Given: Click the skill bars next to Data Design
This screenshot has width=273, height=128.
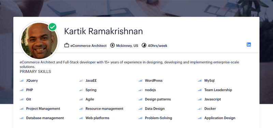Looking at the screenshot, I should [141, 109].
